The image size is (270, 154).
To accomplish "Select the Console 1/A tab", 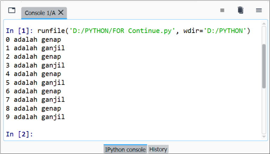I will (x=39, y=13).
